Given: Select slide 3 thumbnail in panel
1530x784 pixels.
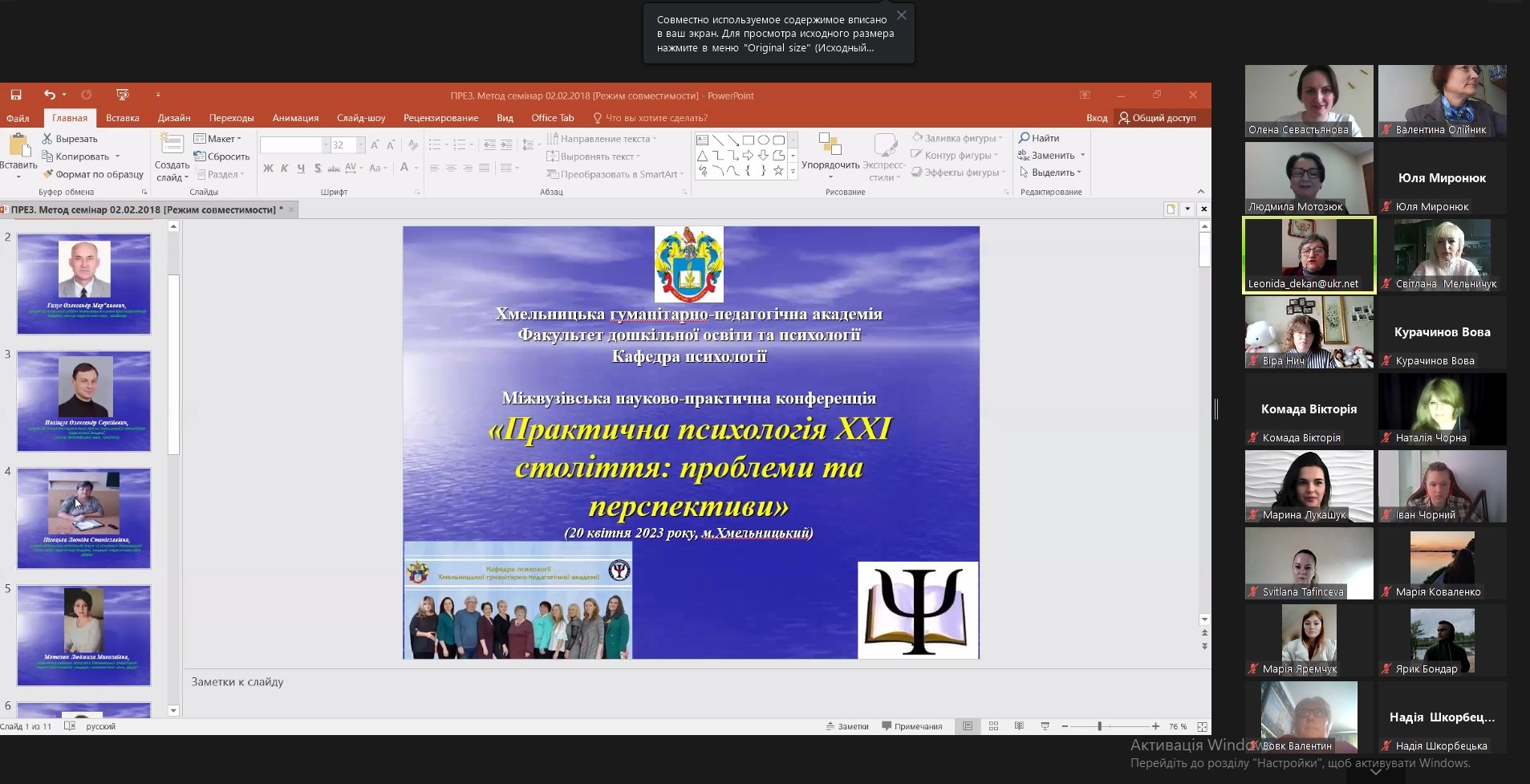Looking at the screenshot, I should (x=84, y=400).
